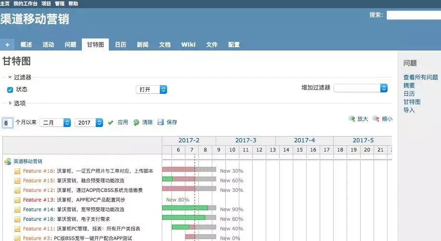Switch to the 日历 tab
The height and width of the screenshot is (241, 441).
pyautogui.click(x=121, y=45)
